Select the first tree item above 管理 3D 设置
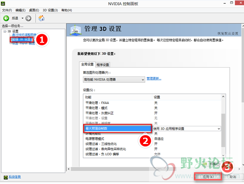This screenshot has width=244, height=184. (x=24, y=35)
